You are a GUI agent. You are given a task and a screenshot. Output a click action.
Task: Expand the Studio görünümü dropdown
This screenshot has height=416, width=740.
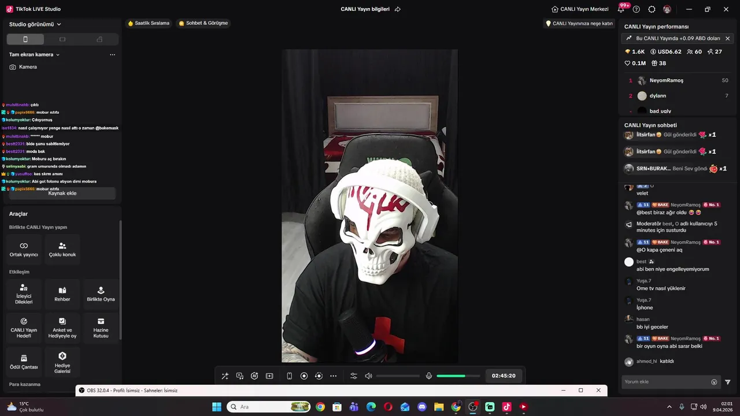tap(35, 24)
